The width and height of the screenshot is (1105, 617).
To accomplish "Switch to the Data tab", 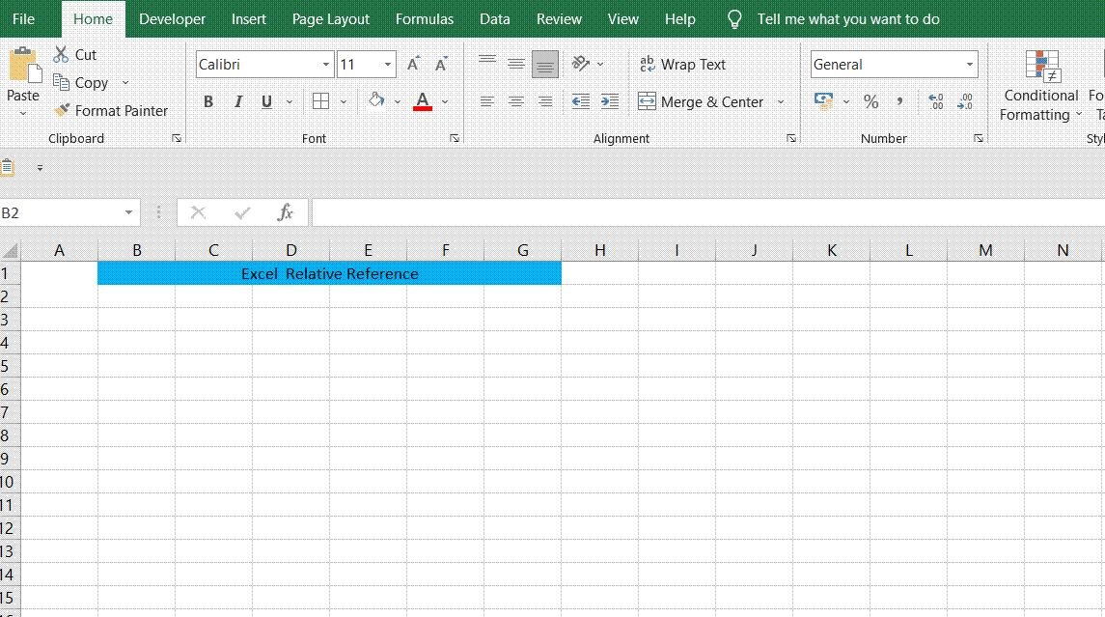I will [x=495, y=19].
